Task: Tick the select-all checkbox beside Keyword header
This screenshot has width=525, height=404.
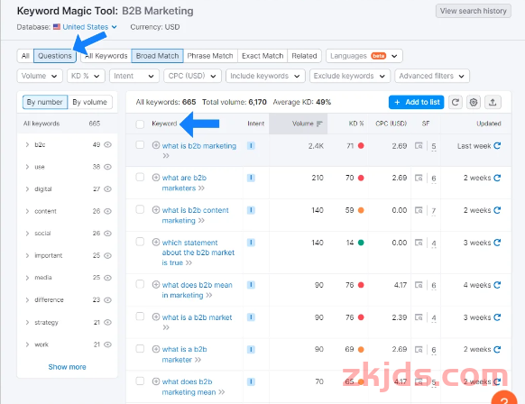Action: point(140,124)
